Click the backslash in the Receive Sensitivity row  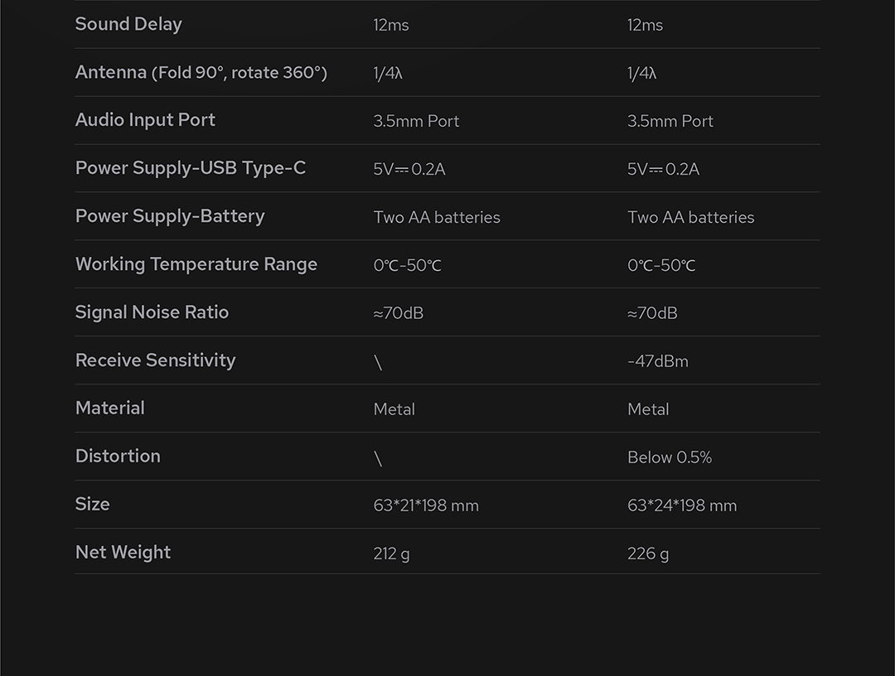click(x=378, y=362)
